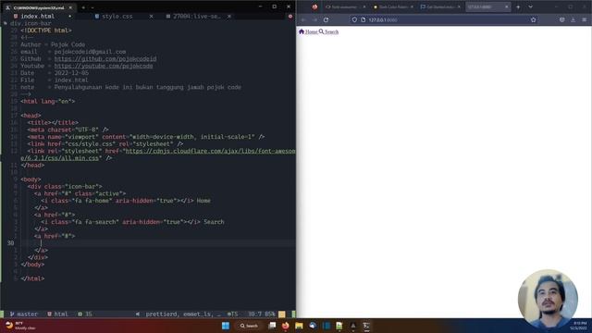Click the unsaved-dot on index.html tab
This screenshot has width=592, height=333.
pos(70,17)
